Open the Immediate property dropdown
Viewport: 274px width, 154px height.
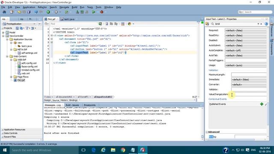click(249, 80)
